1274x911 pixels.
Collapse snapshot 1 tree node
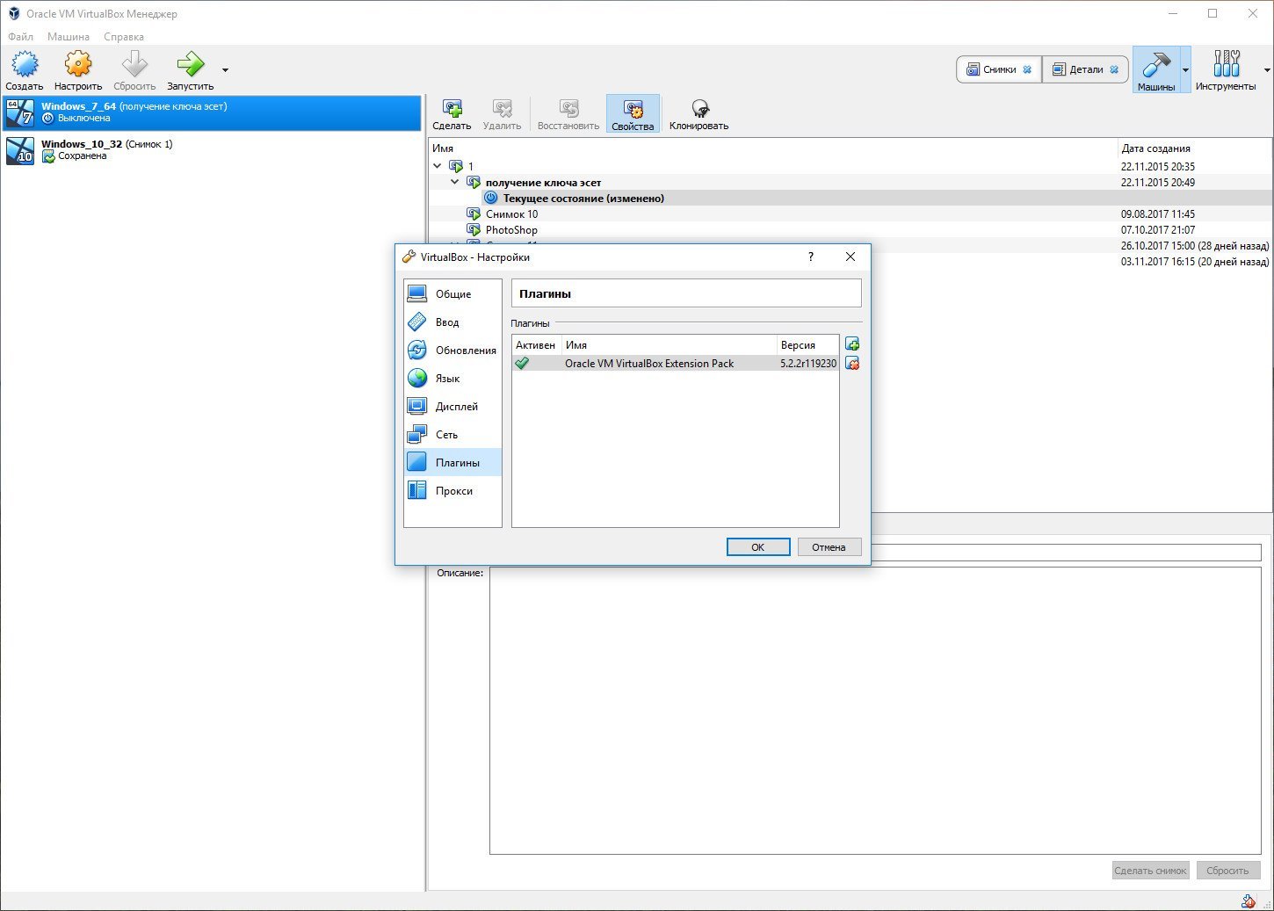click(x=438, y=165)
